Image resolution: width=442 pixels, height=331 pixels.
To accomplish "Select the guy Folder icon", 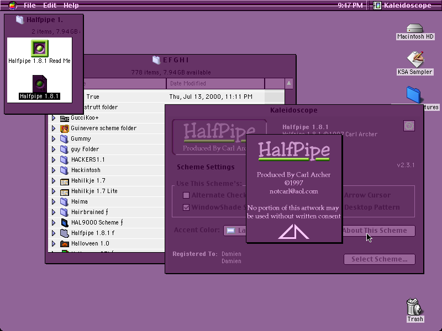I will (x=65, y=150).
